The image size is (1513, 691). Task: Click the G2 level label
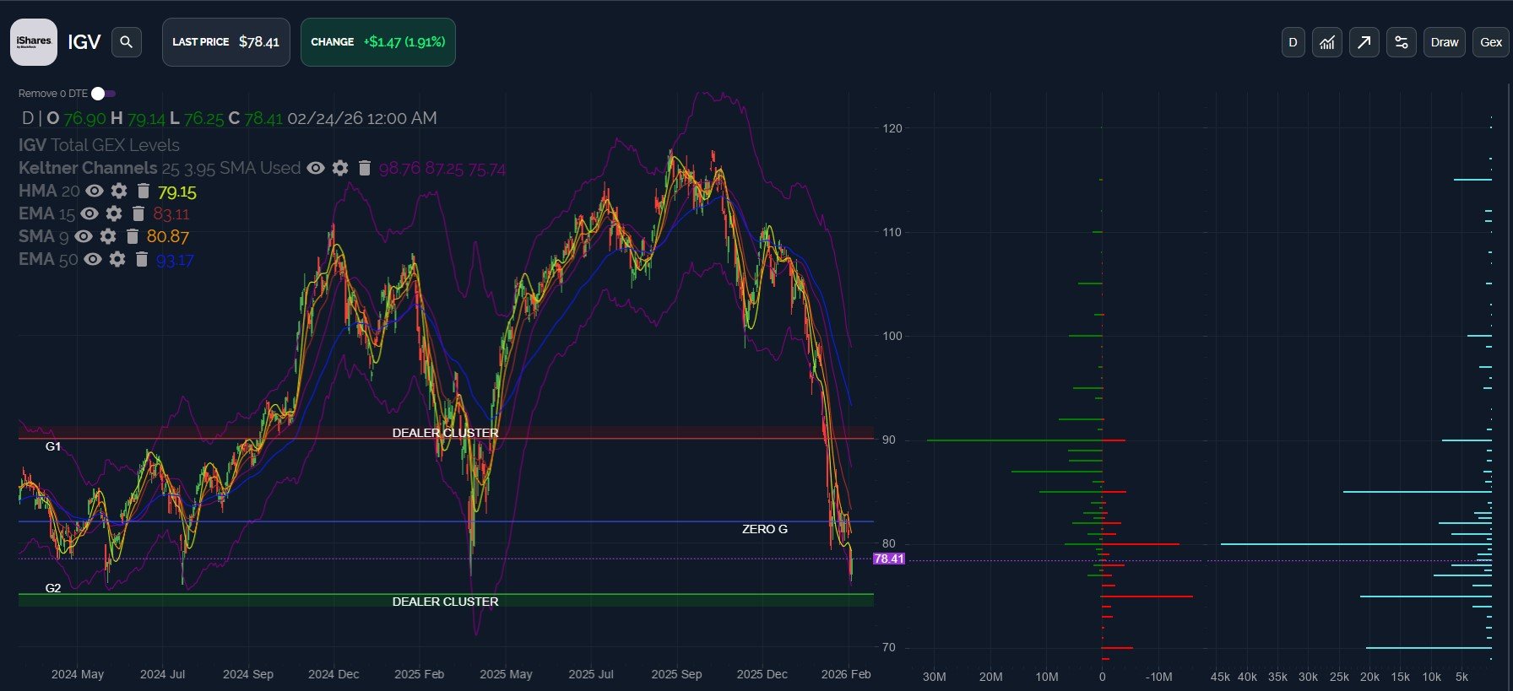coord(53,588)
